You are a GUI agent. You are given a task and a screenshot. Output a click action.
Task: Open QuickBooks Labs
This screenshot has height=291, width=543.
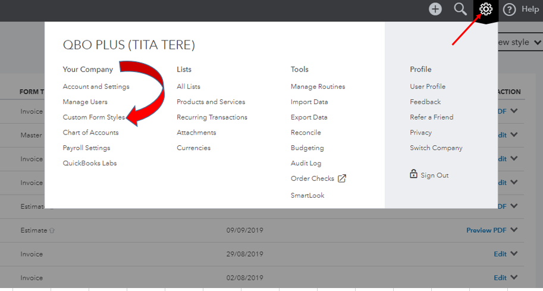click(90, 163)
